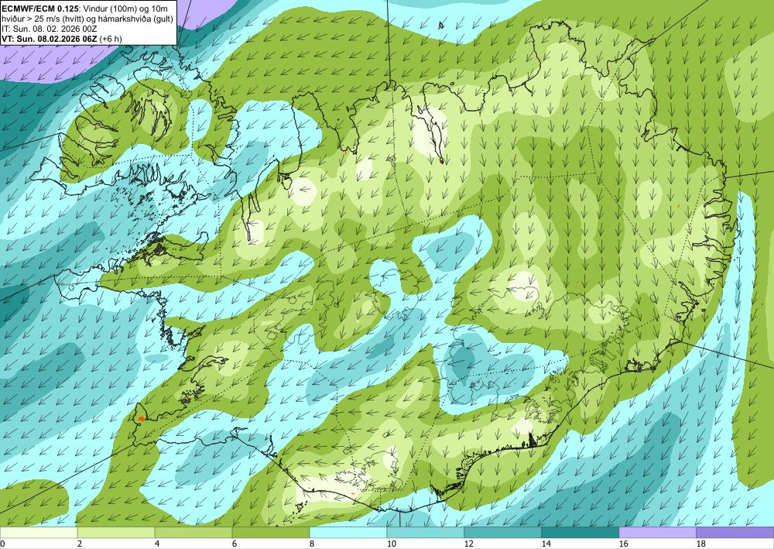
Task: Click the legend scale label '16'
Action: coord(623,544)
